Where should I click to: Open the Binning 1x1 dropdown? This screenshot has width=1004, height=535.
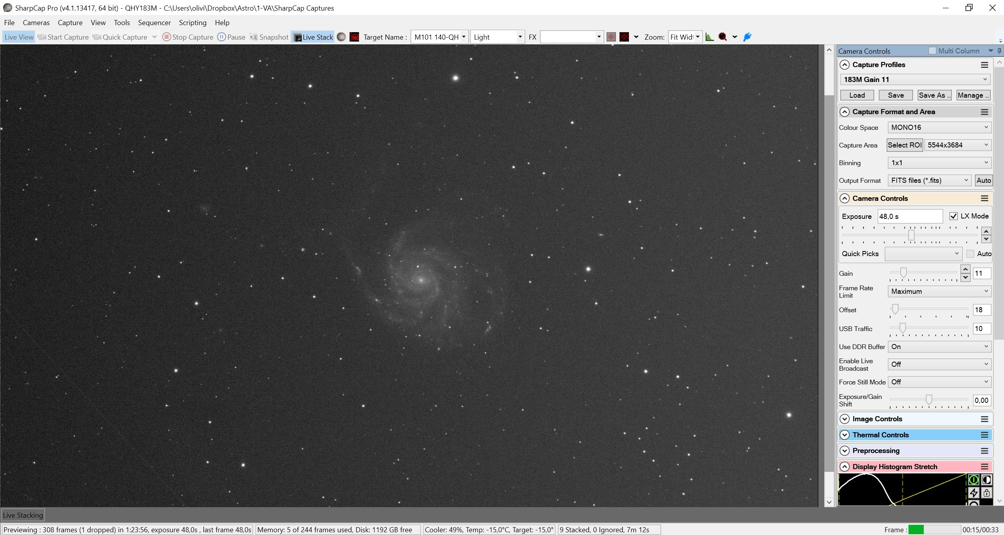939,163
